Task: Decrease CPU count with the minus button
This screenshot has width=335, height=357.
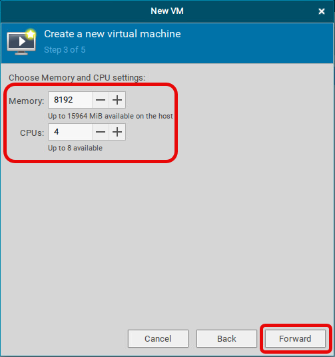Action: [x=101, y=132]
